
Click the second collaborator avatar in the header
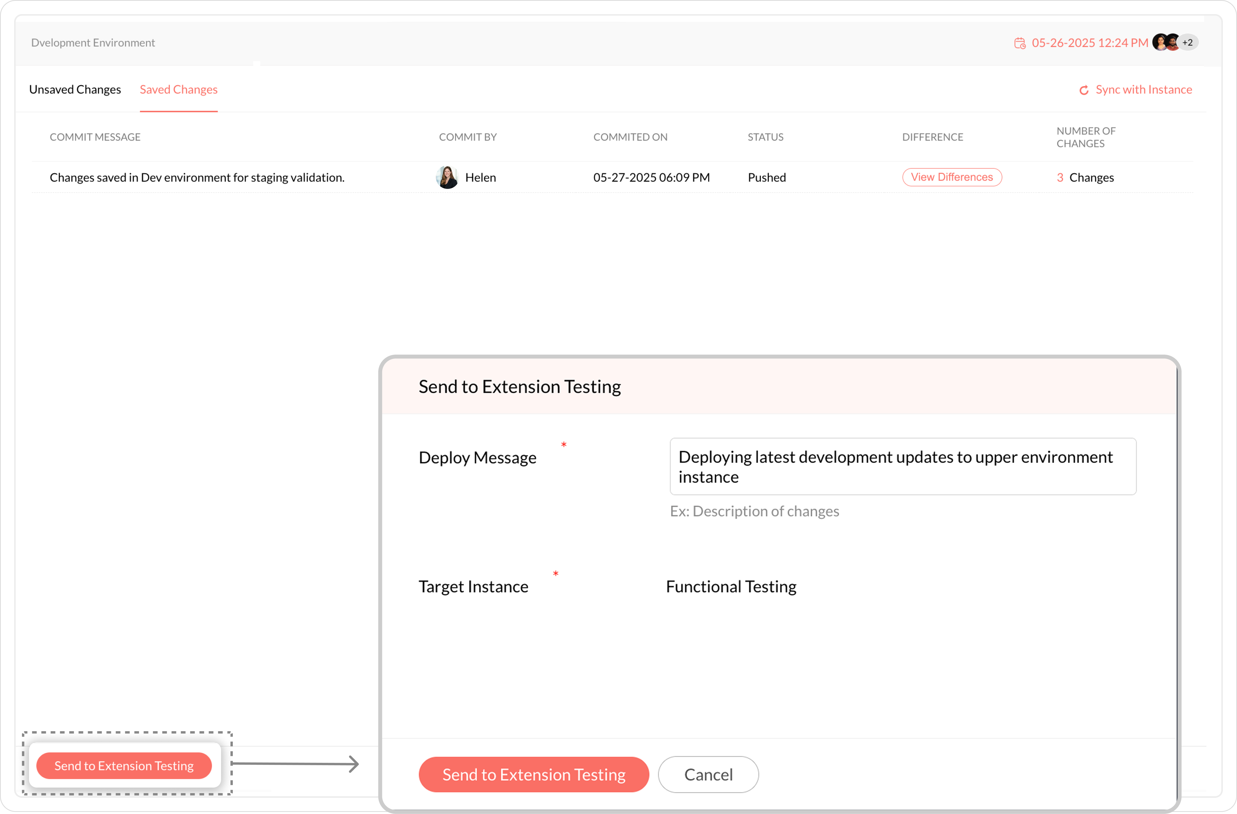(x=1172, y=42)
